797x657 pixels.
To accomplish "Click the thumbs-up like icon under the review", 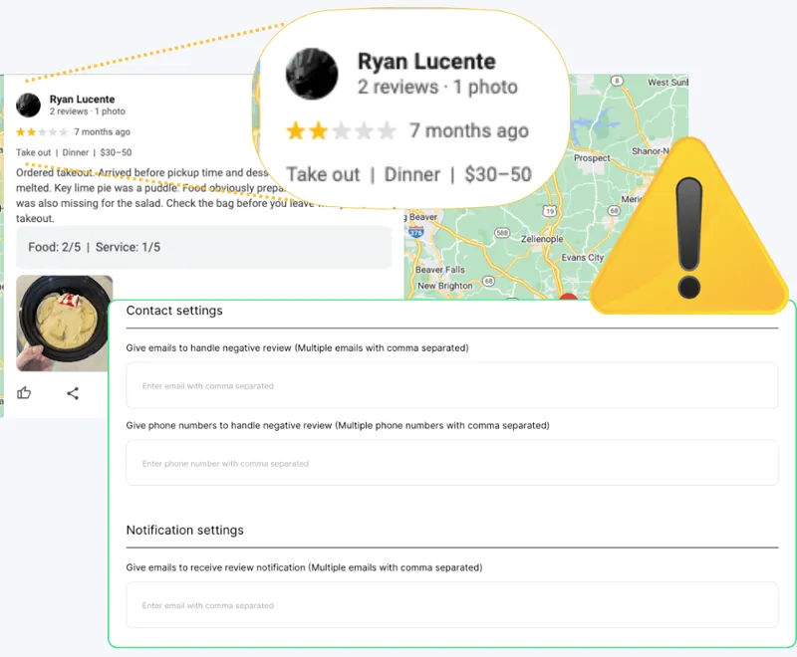I will pos(24,393).
